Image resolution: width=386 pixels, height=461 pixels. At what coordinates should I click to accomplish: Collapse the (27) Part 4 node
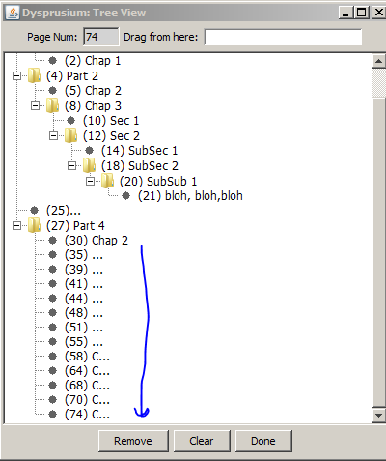(16, 225)
